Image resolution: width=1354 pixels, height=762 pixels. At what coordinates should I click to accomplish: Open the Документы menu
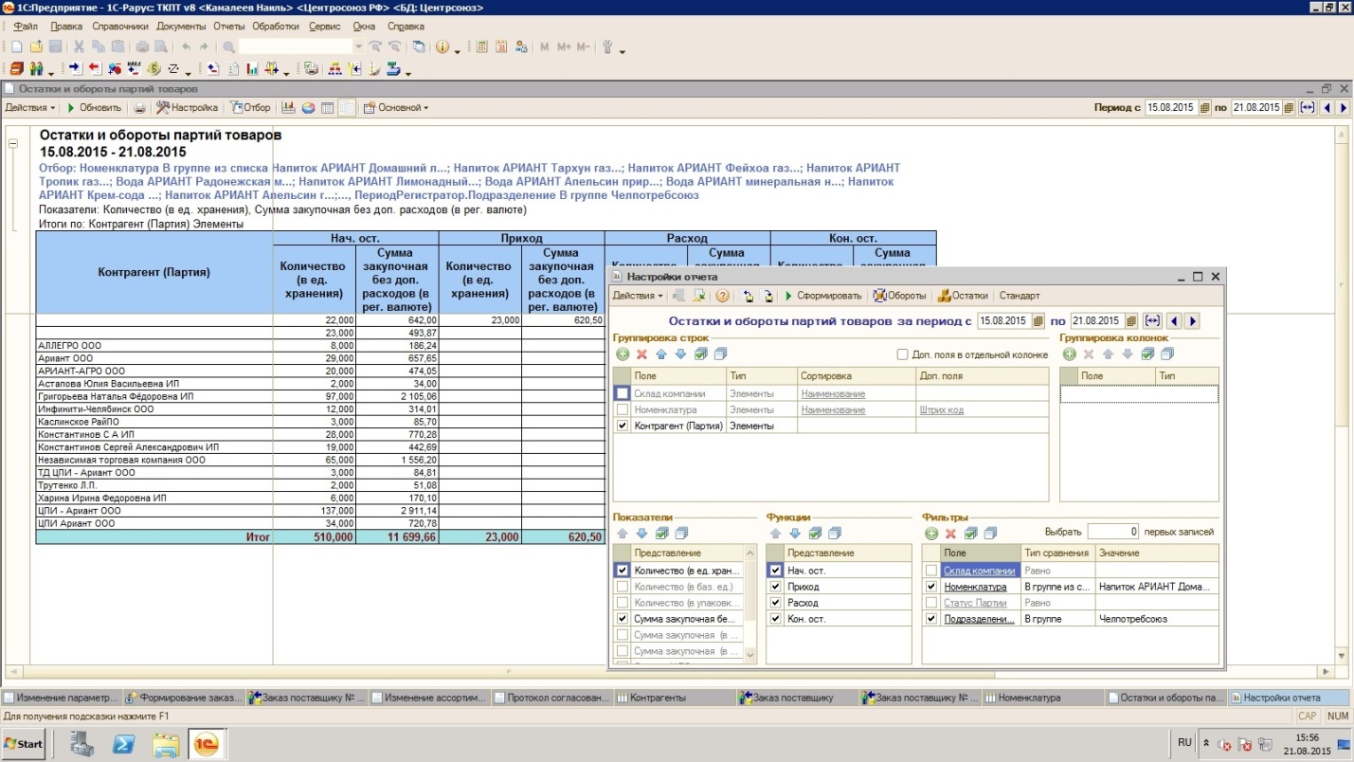(181, 27)
